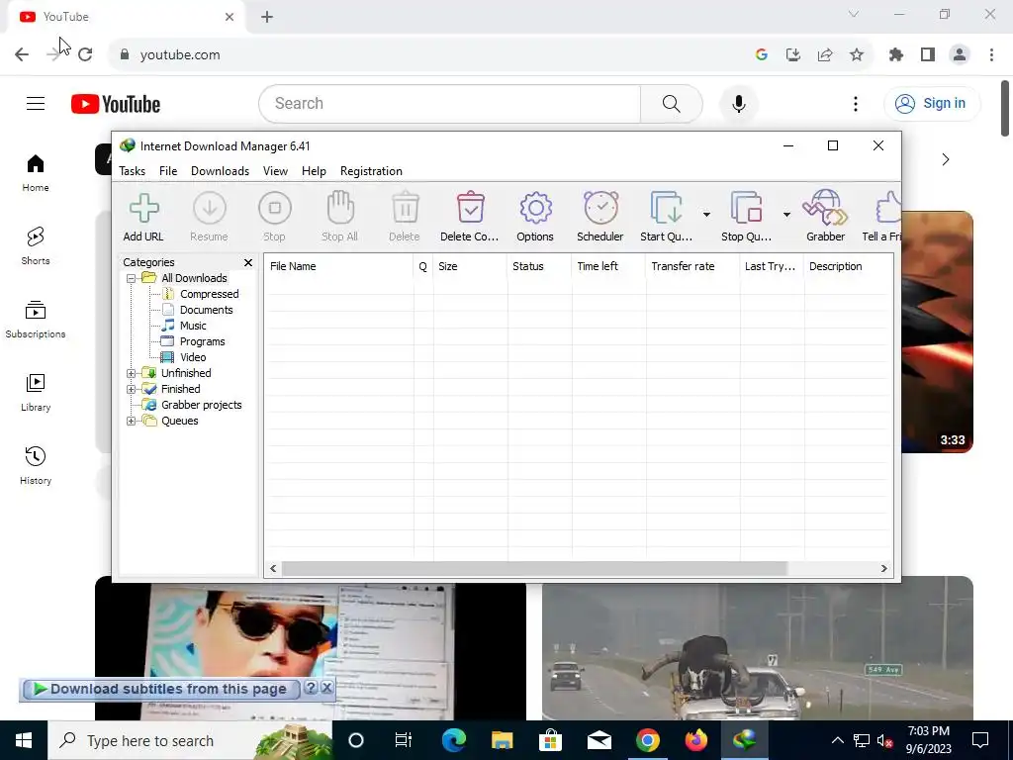Click the horizontal scrollbar in download list
The height and width of the screenshot is (760, 1013).
pyautogui.click(x=534, y=569)
